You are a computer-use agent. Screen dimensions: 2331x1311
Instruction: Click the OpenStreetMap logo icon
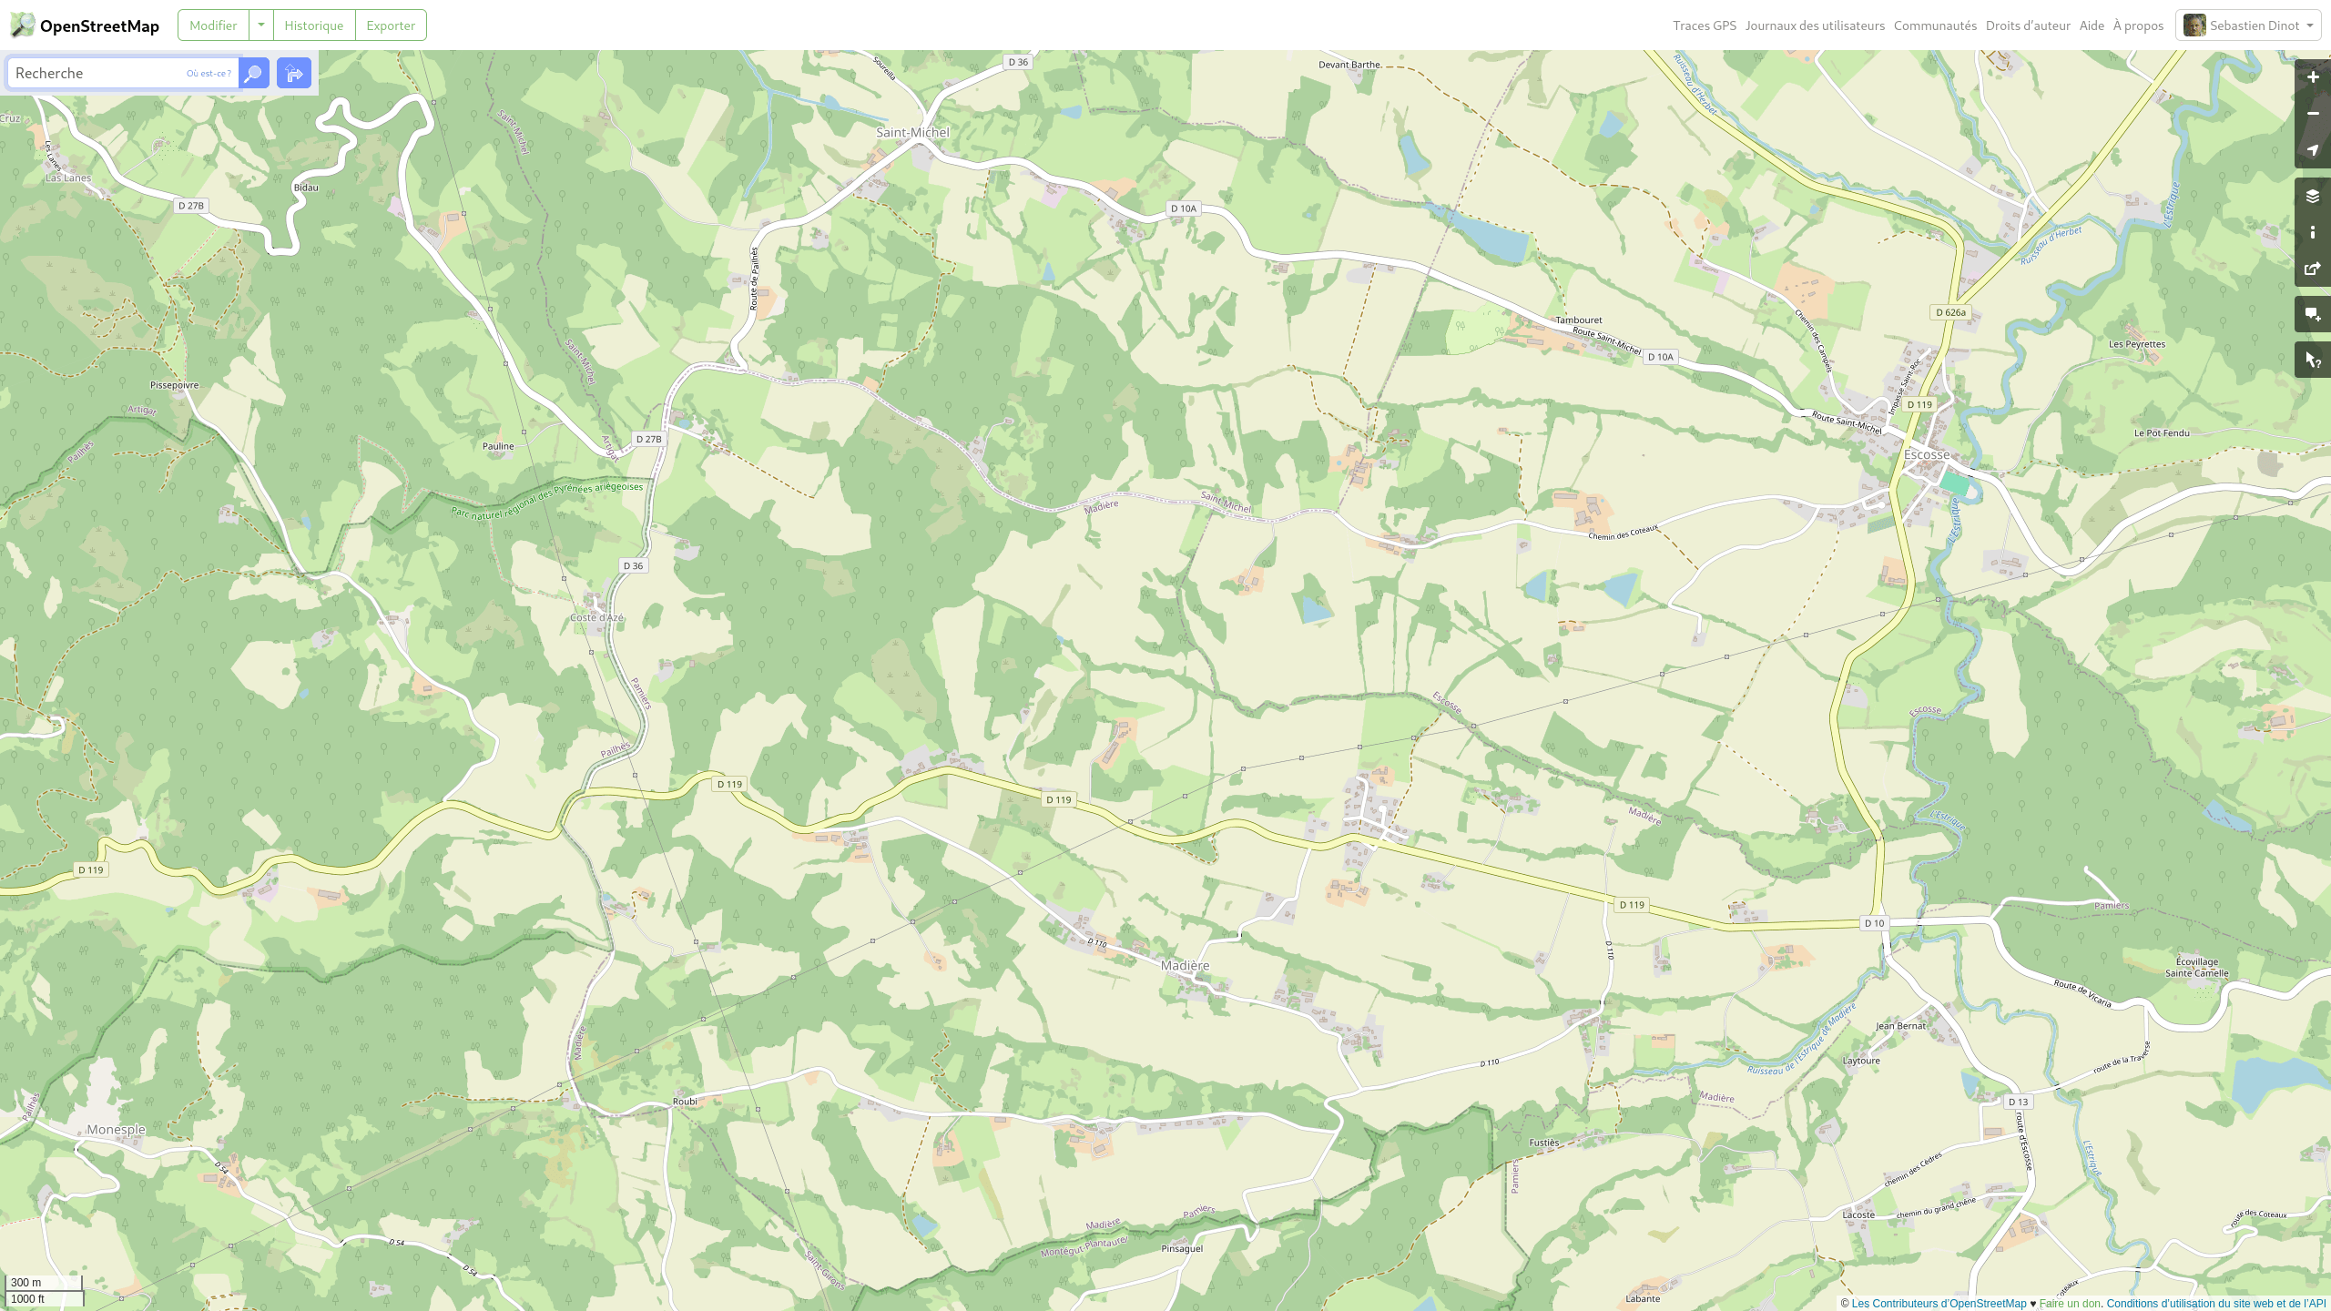tap(23, 25)
